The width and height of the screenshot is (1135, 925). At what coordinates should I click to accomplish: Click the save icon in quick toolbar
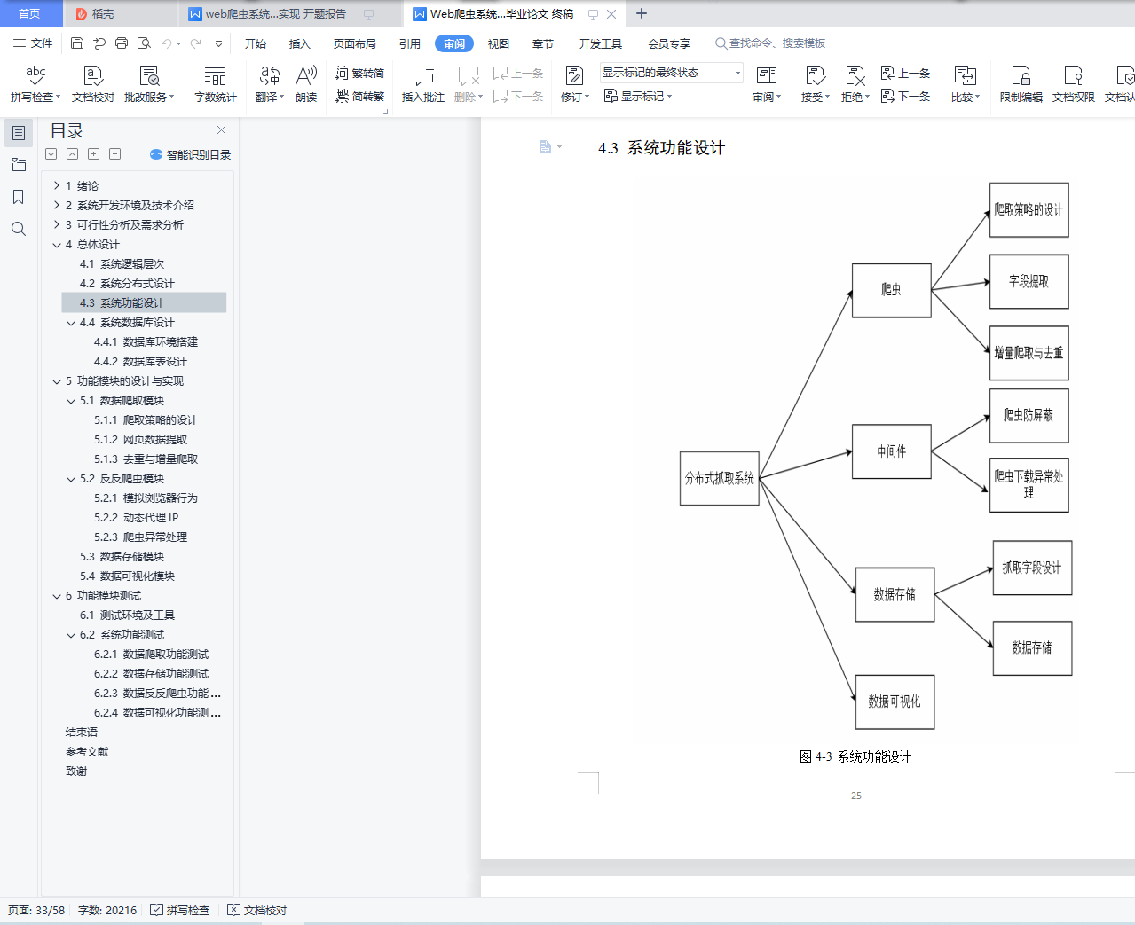point(77,43)
